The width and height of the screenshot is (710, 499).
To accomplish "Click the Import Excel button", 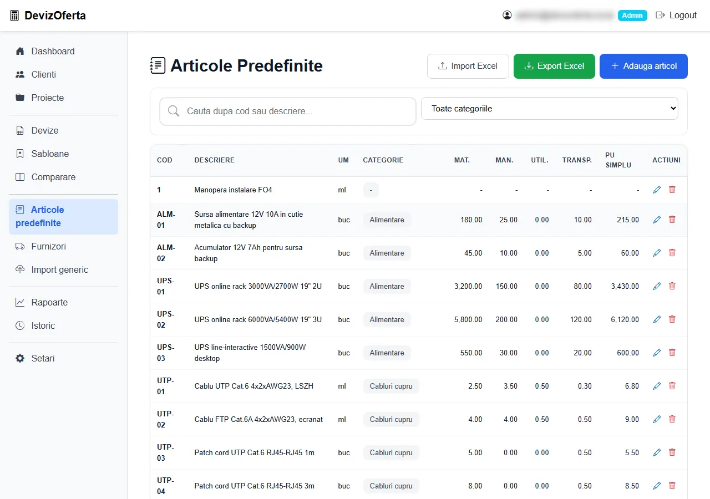I will pos(468,66).
